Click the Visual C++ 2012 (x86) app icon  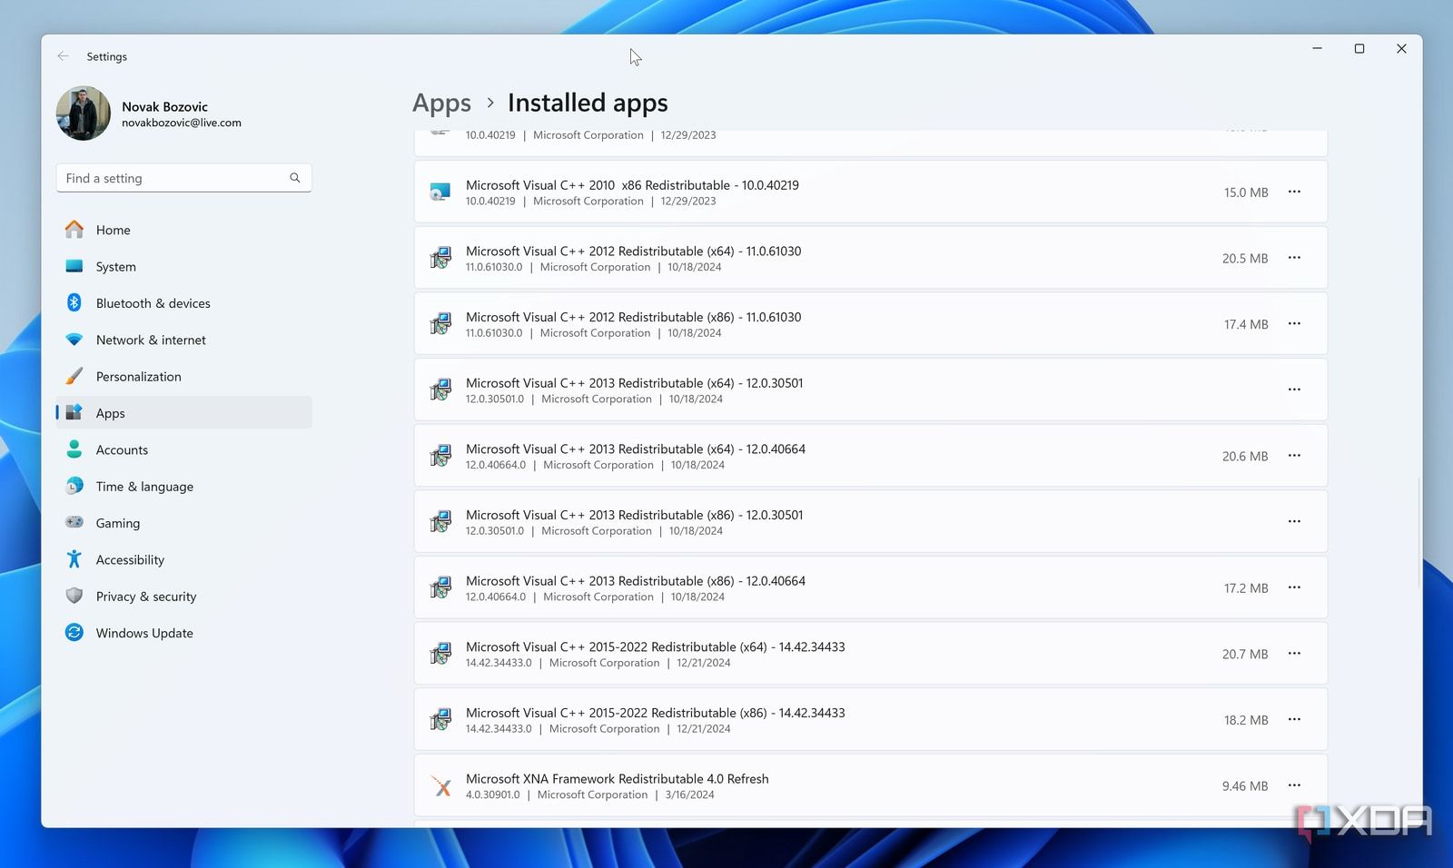(x=440, y=324)
